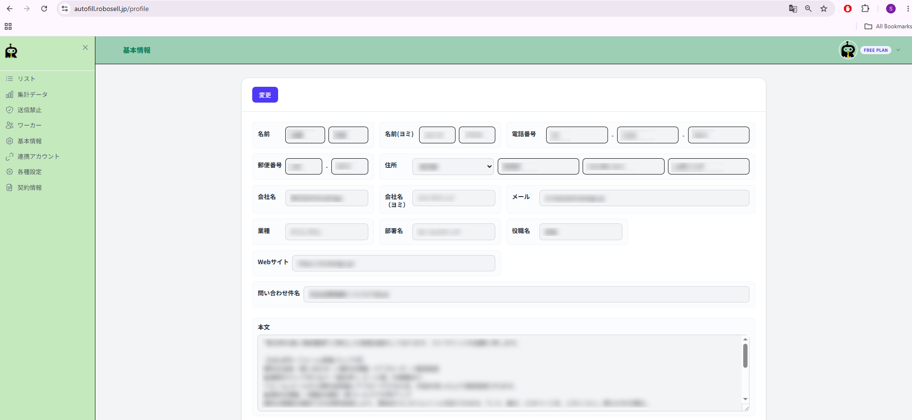Screen dimensions: 912x420
Task: Click the first 名前(ヨミ) field
Action: [437, 135]
